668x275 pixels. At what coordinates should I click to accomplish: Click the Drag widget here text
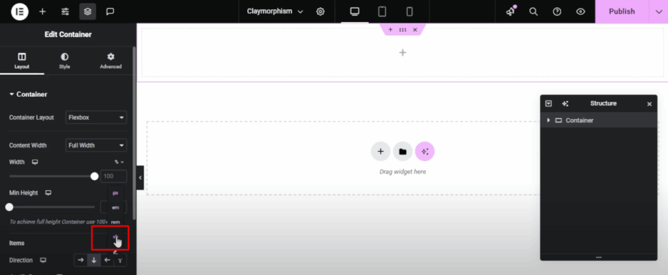click(x=402, y=172)
